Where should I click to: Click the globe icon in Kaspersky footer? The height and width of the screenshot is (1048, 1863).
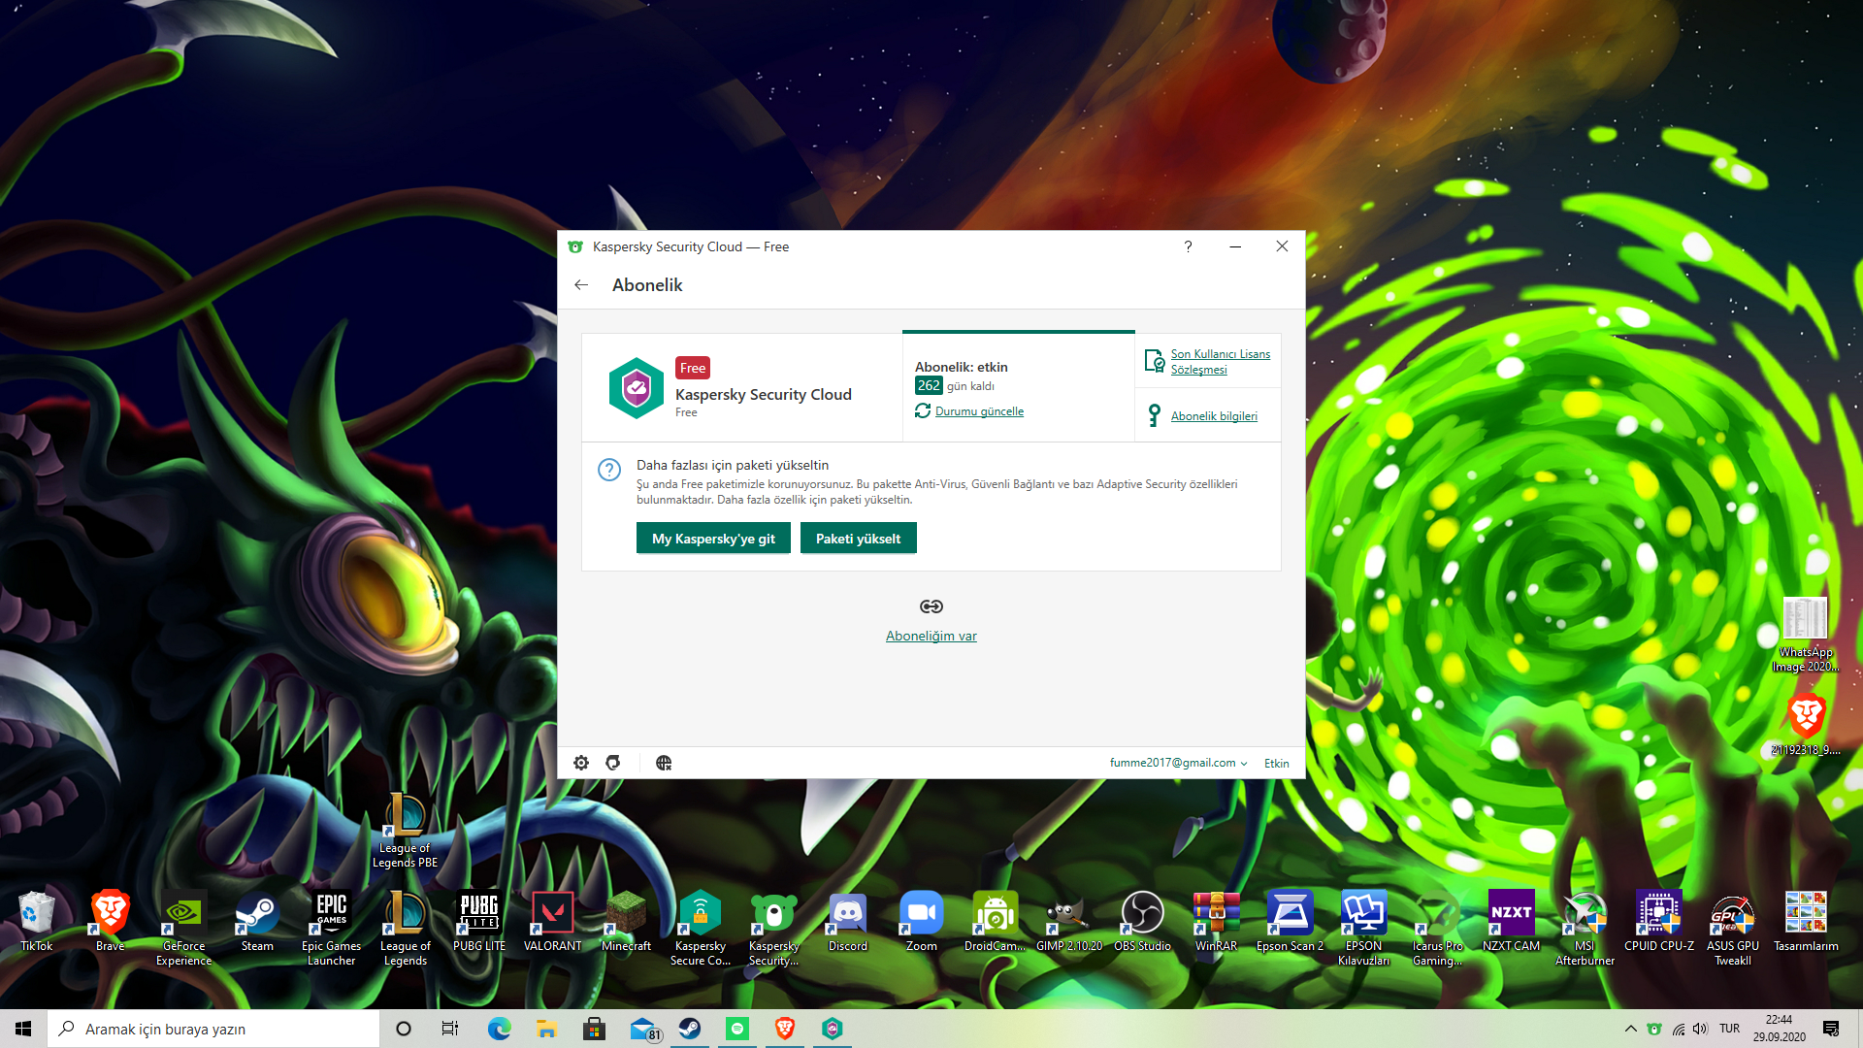click(664, 763)
